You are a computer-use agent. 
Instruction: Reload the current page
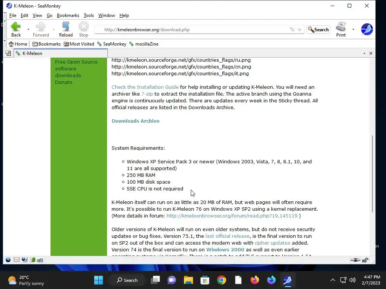(x=66, y=29)
